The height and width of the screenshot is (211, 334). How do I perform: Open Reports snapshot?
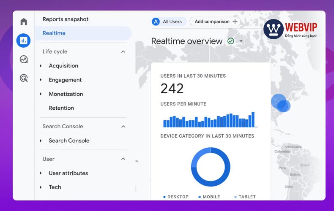point(66,19)
